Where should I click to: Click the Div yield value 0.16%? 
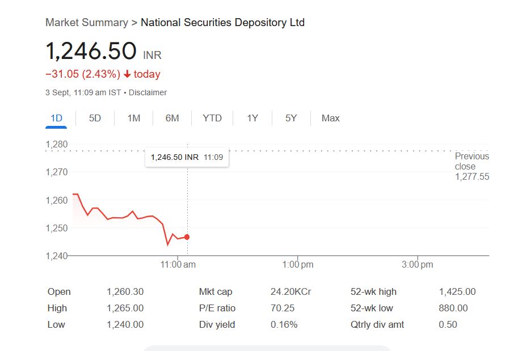point(284,325)
